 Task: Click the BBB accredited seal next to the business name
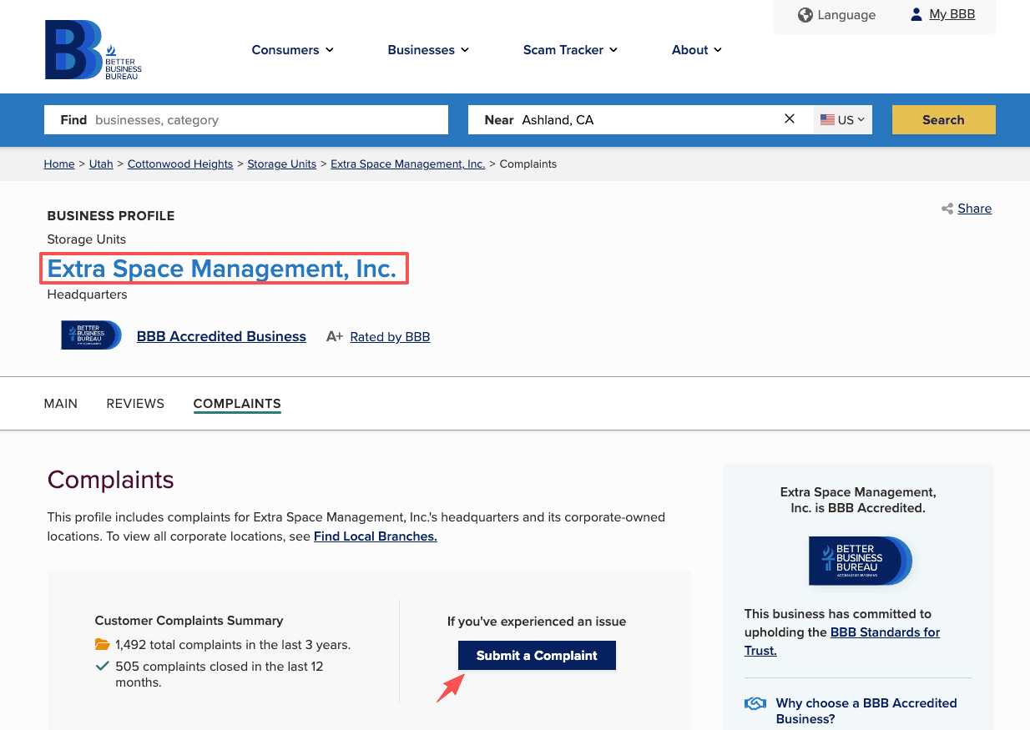coord(90,335)
